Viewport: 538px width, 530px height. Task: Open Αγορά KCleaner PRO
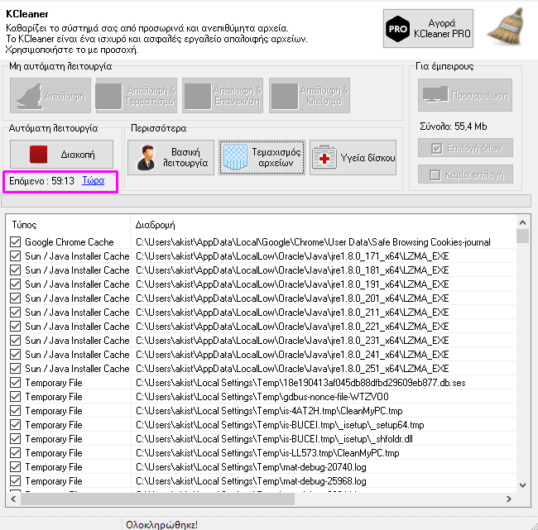coord(428,28)
